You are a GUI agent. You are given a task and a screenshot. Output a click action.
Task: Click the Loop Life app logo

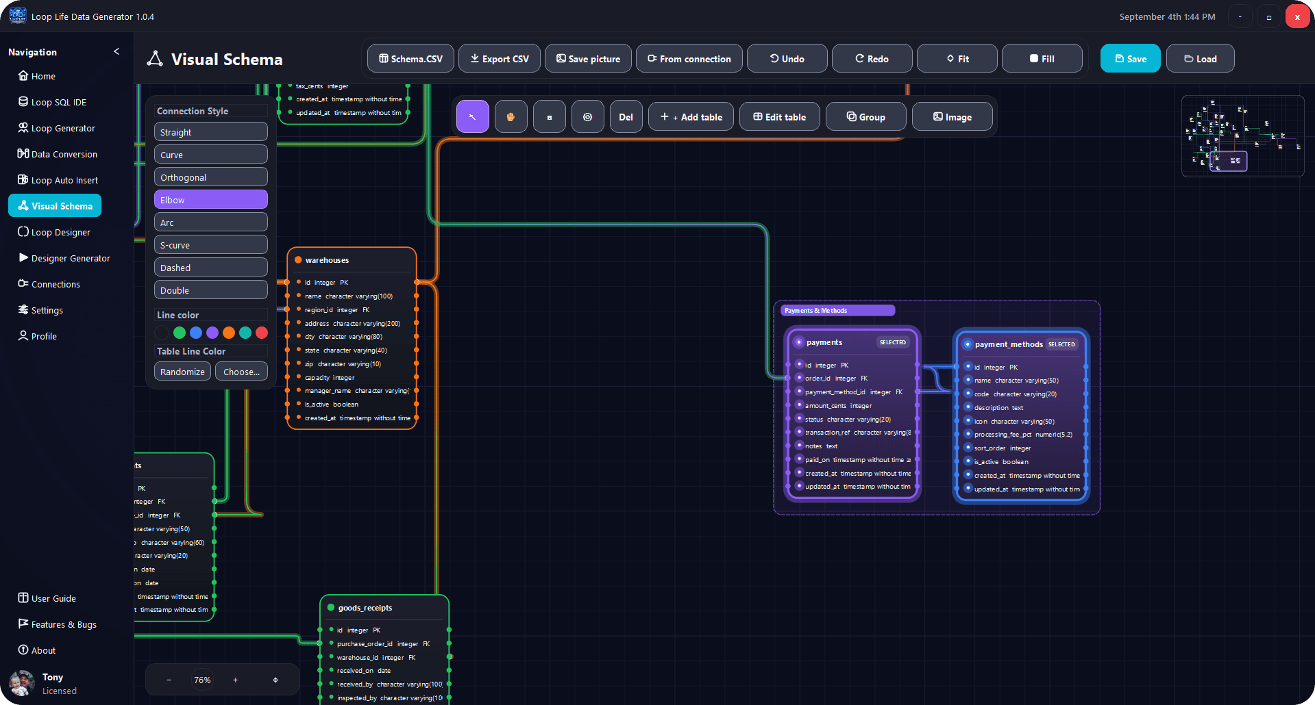(17, 16)
